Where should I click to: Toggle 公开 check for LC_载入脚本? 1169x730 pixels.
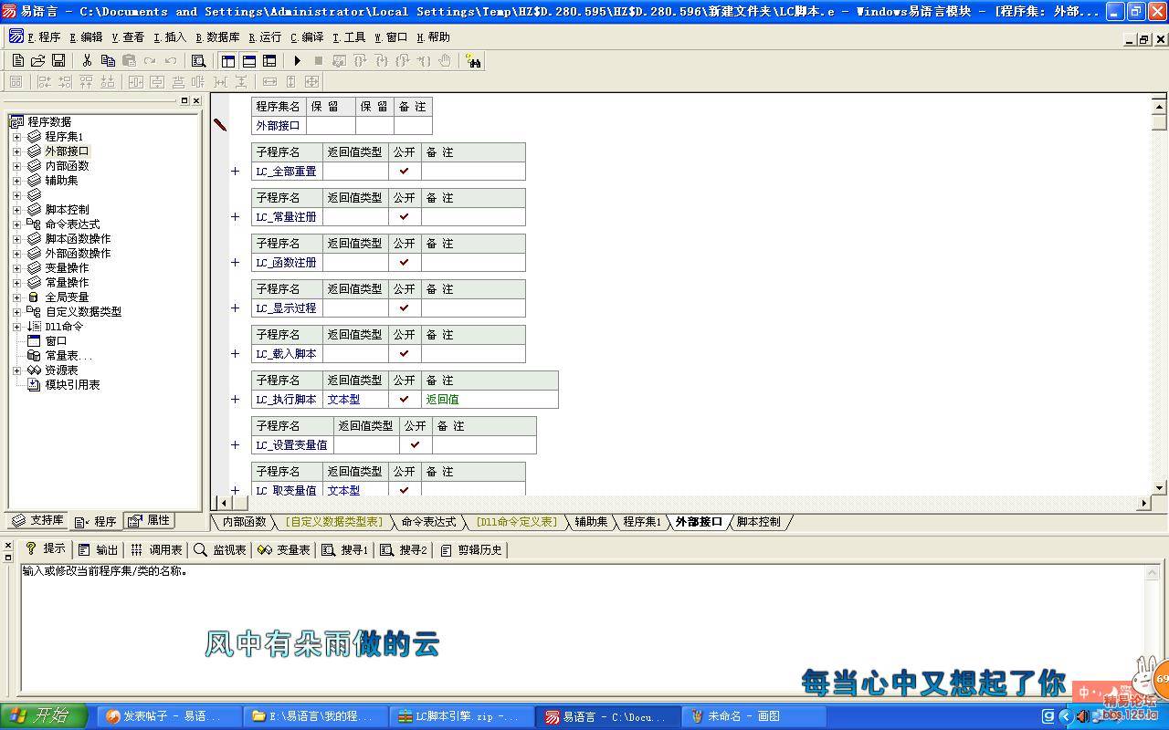[x=405, y=353]
